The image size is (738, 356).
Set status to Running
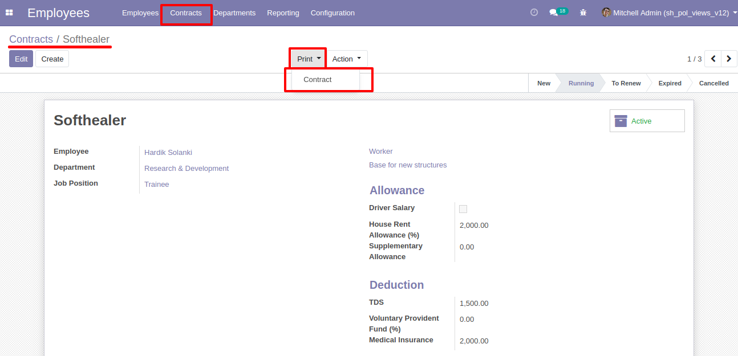click(x=581, y=83)
